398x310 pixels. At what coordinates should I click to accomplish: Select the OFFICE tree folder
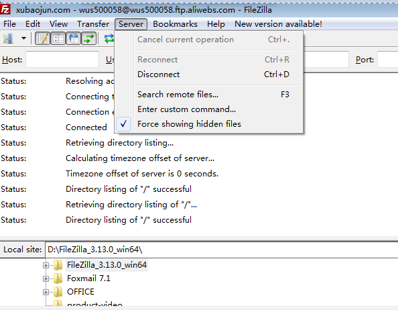coord(80,292)
